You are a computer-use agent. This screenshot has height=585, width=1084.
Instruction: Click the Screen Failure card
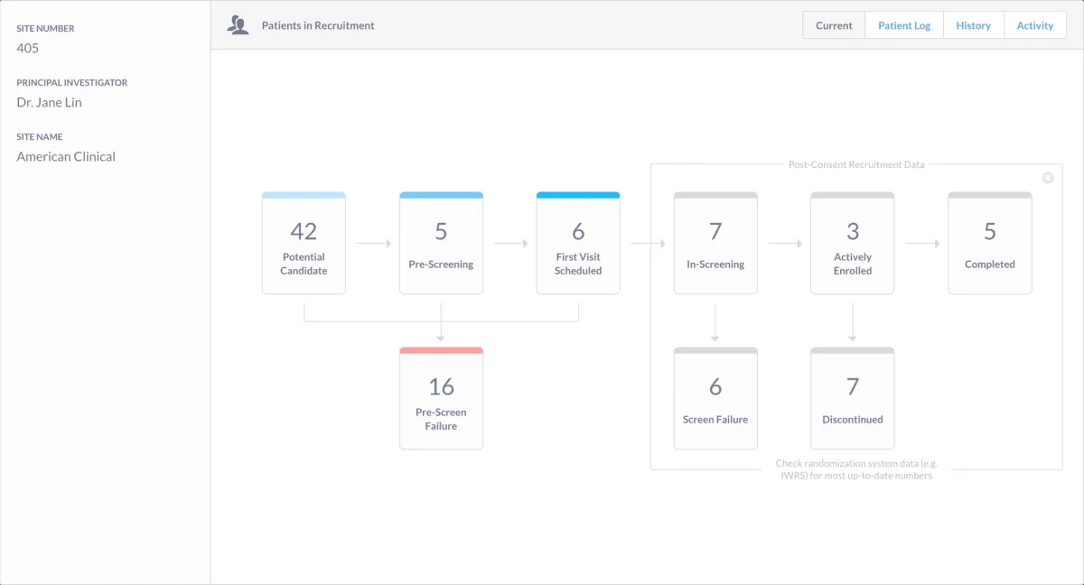pyautogui.click(x=715, y=399)
